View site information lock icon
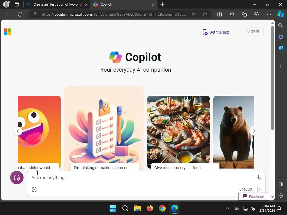 point(35,14)
